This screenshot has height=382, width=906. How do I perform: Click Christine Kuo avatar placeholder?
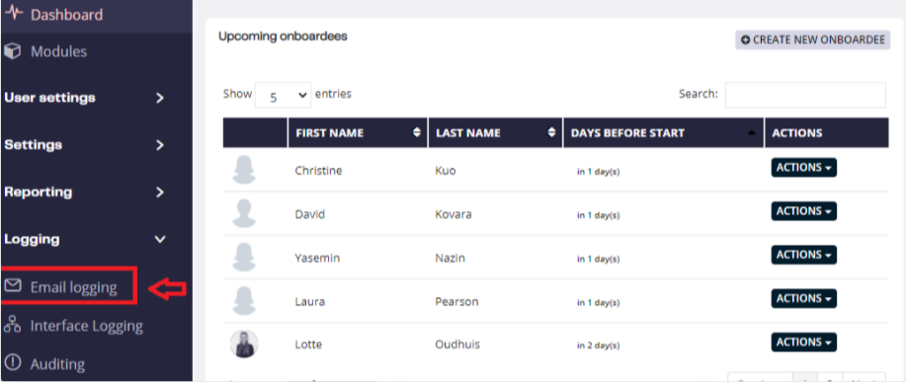(244, 170)
